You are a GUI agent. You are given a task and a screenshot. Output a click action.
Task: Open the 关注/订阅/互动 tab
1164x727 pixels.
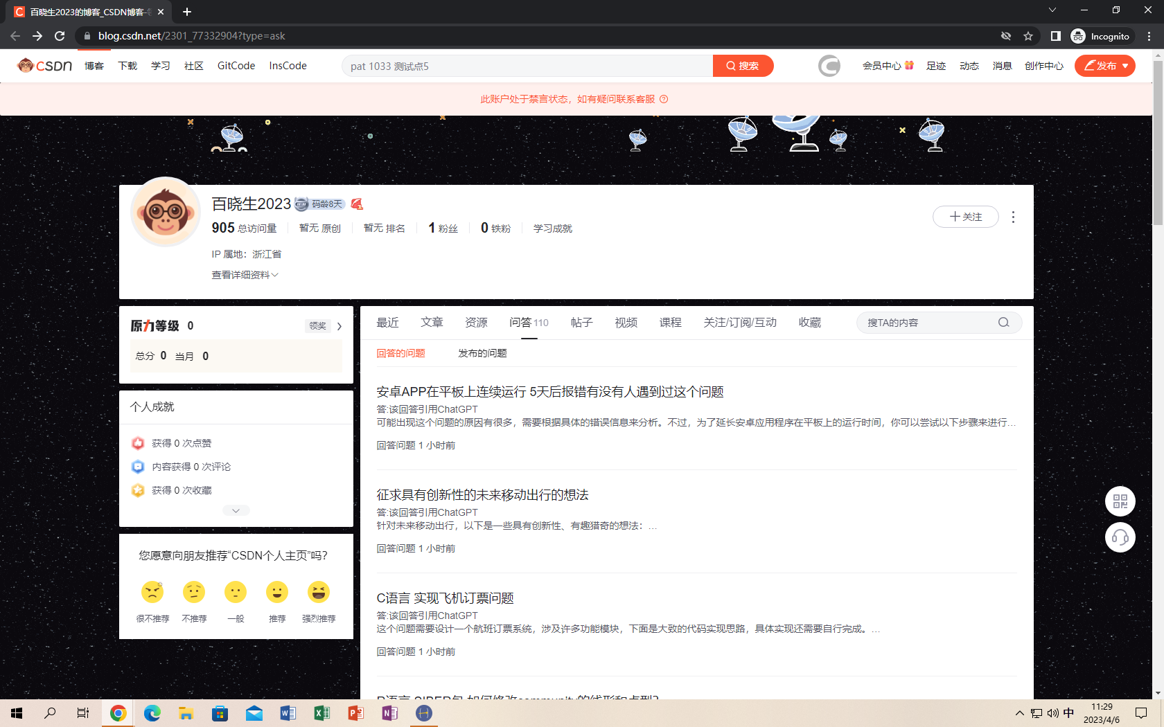[740, 323]
